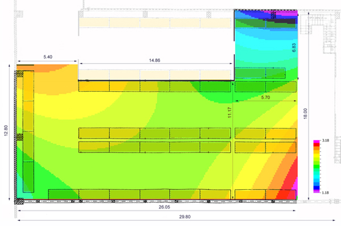Click the 1.18 legend minimum value
The image size is (341, 226).
click(325, 193)
